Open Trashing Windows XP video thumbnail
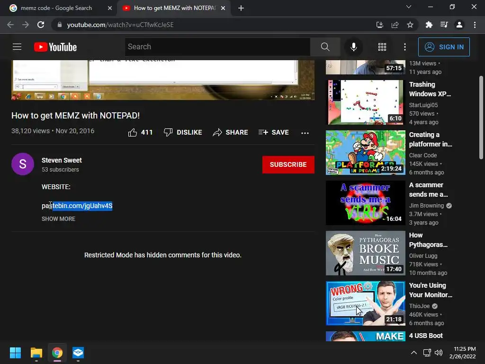 (x=365, y=102)
